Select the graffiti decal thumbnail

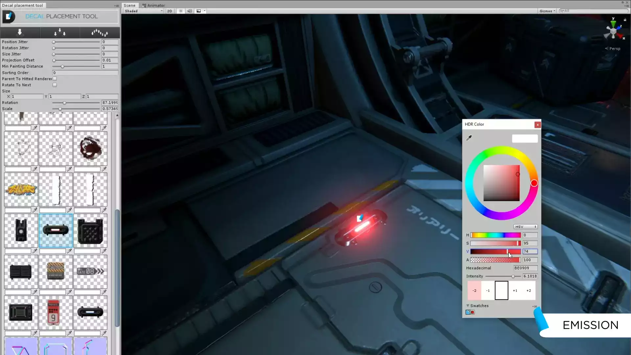point(21,190)
